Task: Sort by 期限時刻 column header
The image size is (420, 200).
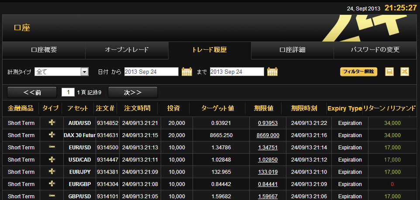Action: [304, 108]
